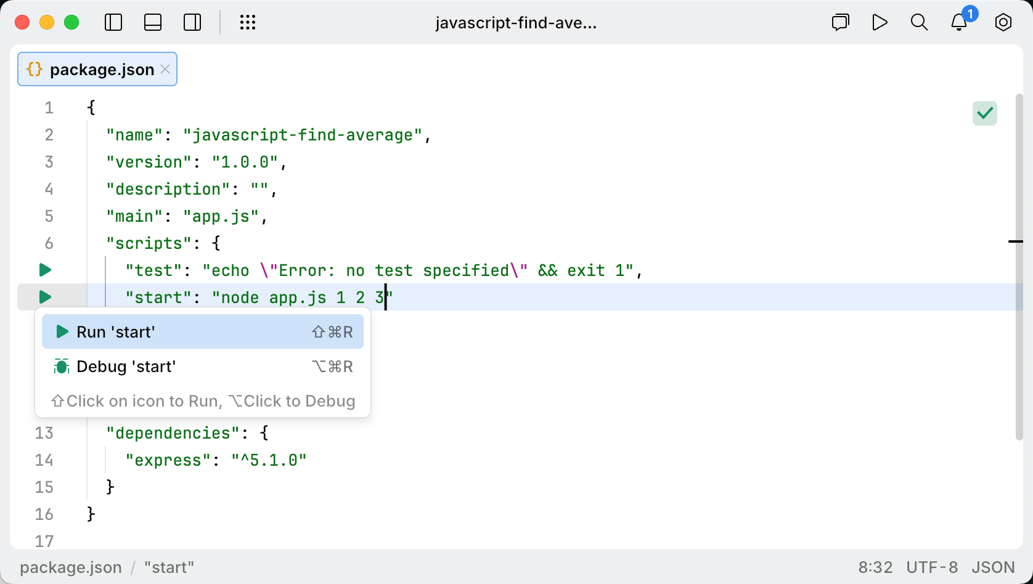Screen dimensions: 1033x584
Task: Open the UTF-8 encoding selector
Action: (932, 567)
